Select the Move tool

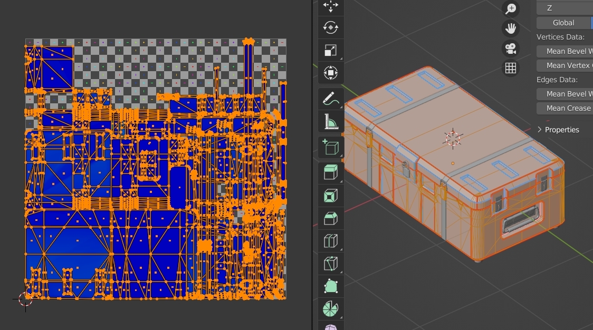[331, 6]
